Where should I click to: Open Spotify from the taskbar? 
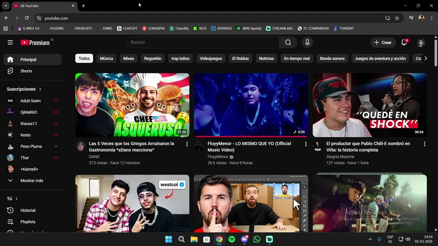[232, 240]
